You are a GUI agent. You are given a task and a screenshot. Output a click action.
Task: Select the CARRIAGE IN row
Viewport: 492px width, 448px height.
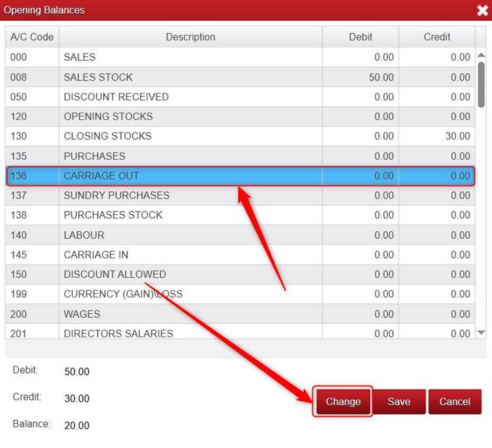click(240, 255)
